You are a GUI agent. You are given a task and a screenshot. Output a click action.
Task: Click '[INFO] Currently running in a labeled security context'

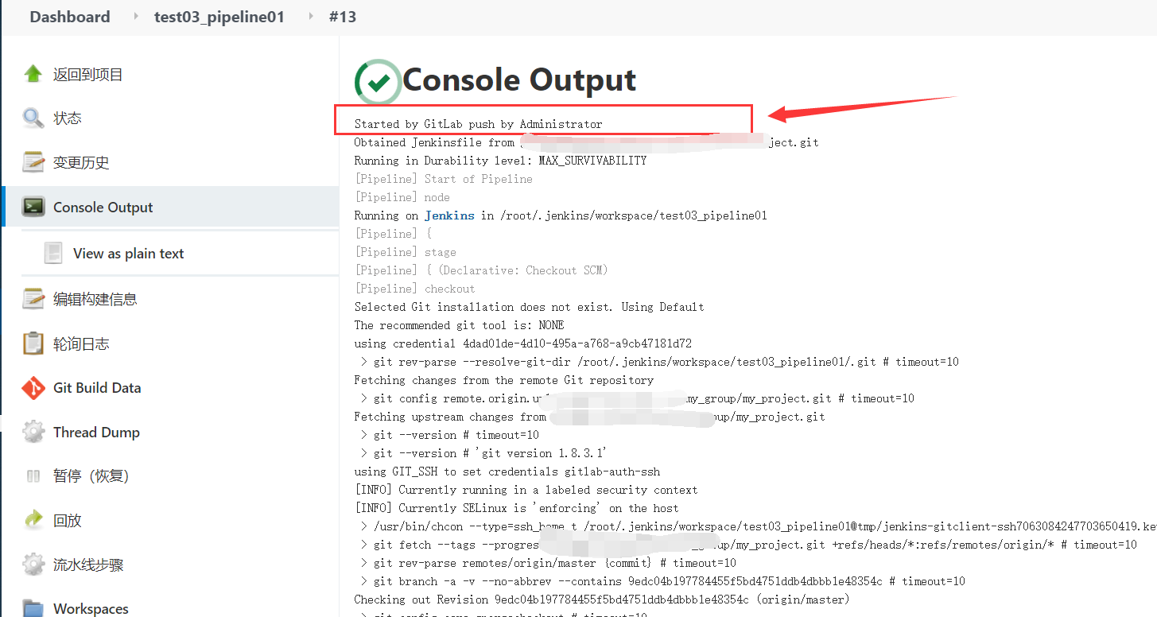coord(526,490)
